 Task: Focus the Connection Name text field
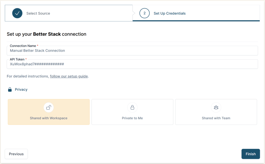[x=132, y=51]
